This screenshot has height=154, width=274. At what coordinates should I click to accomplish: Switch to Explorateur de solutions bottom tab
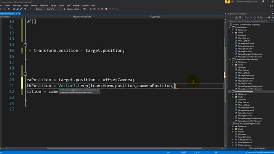click(x=238, y=148)
